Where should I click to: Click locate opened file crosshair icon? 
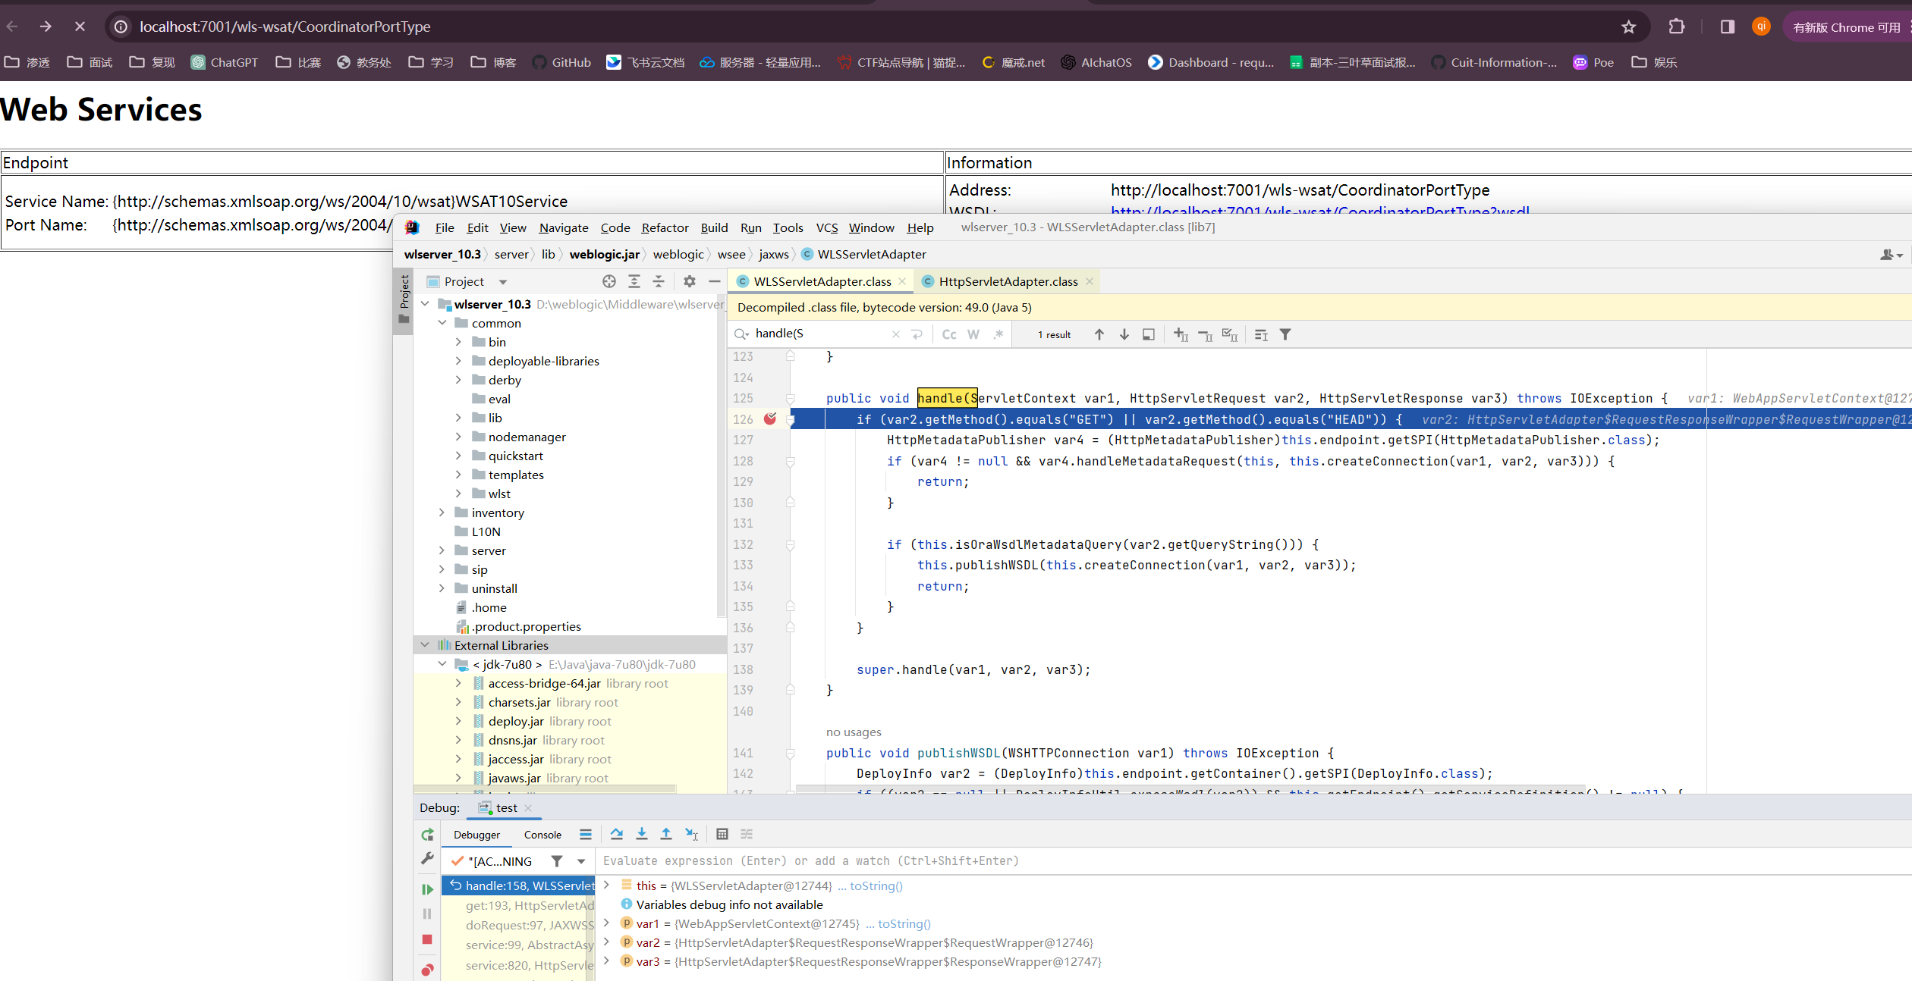click(x=609, y=281)
